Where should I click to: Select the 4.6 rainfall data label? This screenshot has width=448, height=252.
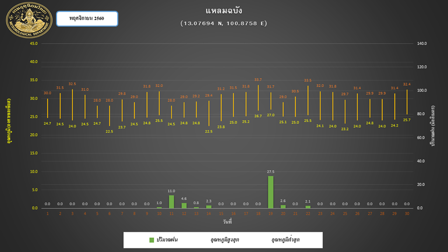pos(184,199)
